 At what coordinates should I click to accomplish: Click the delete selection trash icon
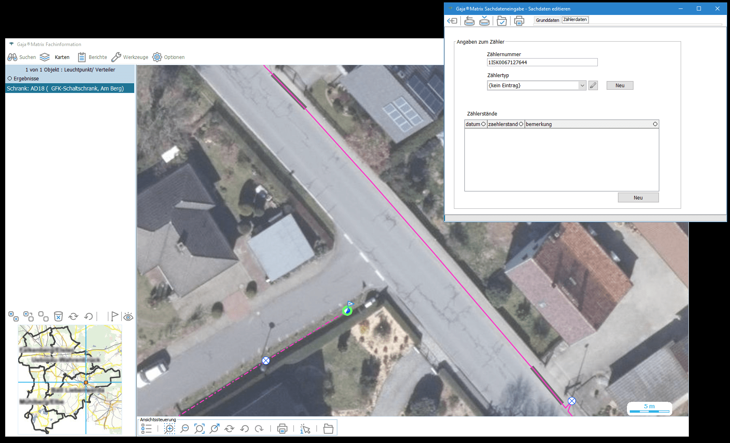58,316
